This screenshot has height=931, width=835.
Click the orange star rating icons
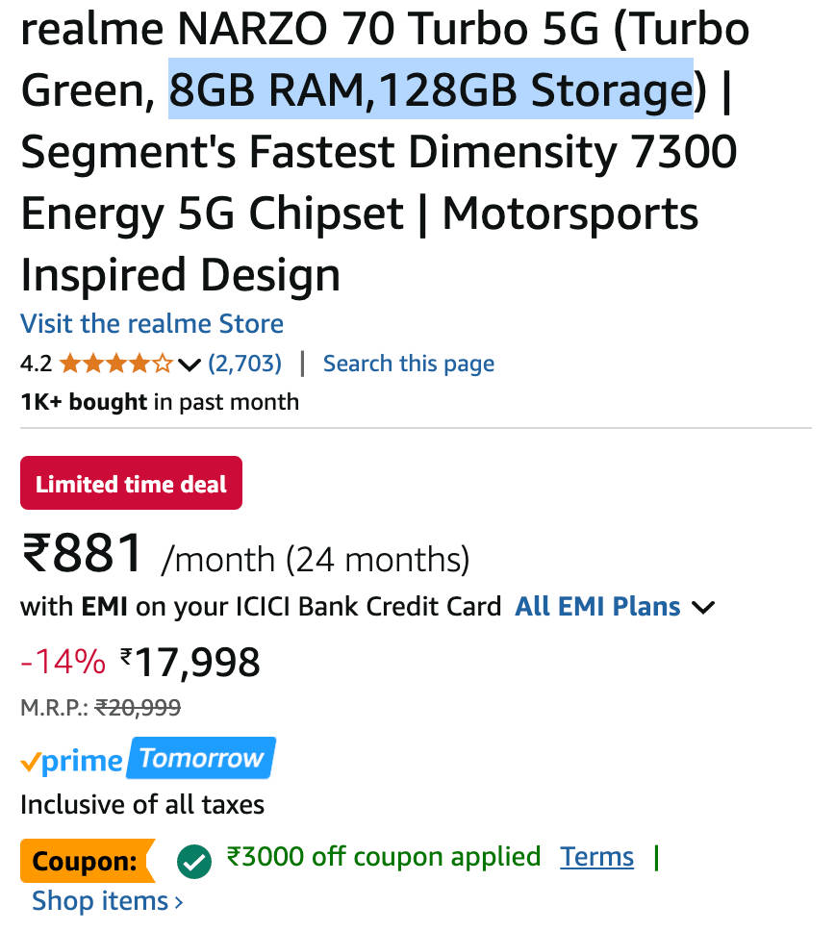coord(115,364)
